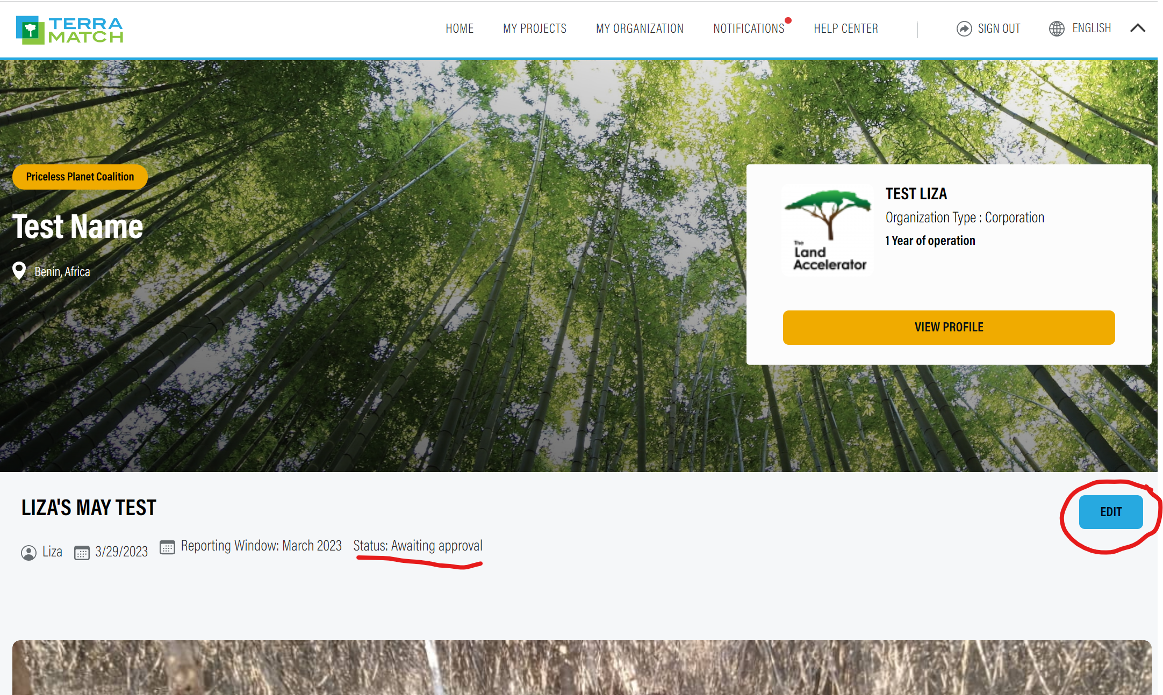Viewport: 1163px width, 695px height.
Task: Edit the report with Edit button
Action: (1111, 512)
